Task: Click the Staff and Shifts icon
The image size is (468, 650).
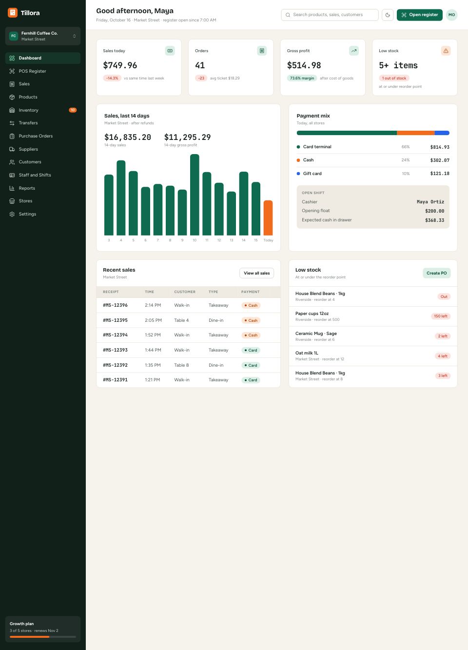Action: point(12,175)
